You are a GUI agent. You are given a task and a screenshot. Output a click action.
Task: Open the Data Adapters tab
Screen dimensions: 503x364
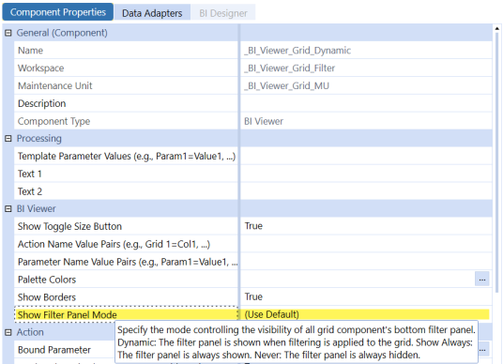coord(152,13)
